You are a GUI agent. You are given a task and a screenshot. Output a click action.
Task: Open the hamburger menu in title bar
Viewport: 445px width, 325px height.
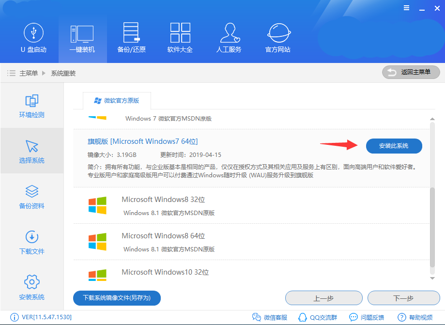coord(406,8)
